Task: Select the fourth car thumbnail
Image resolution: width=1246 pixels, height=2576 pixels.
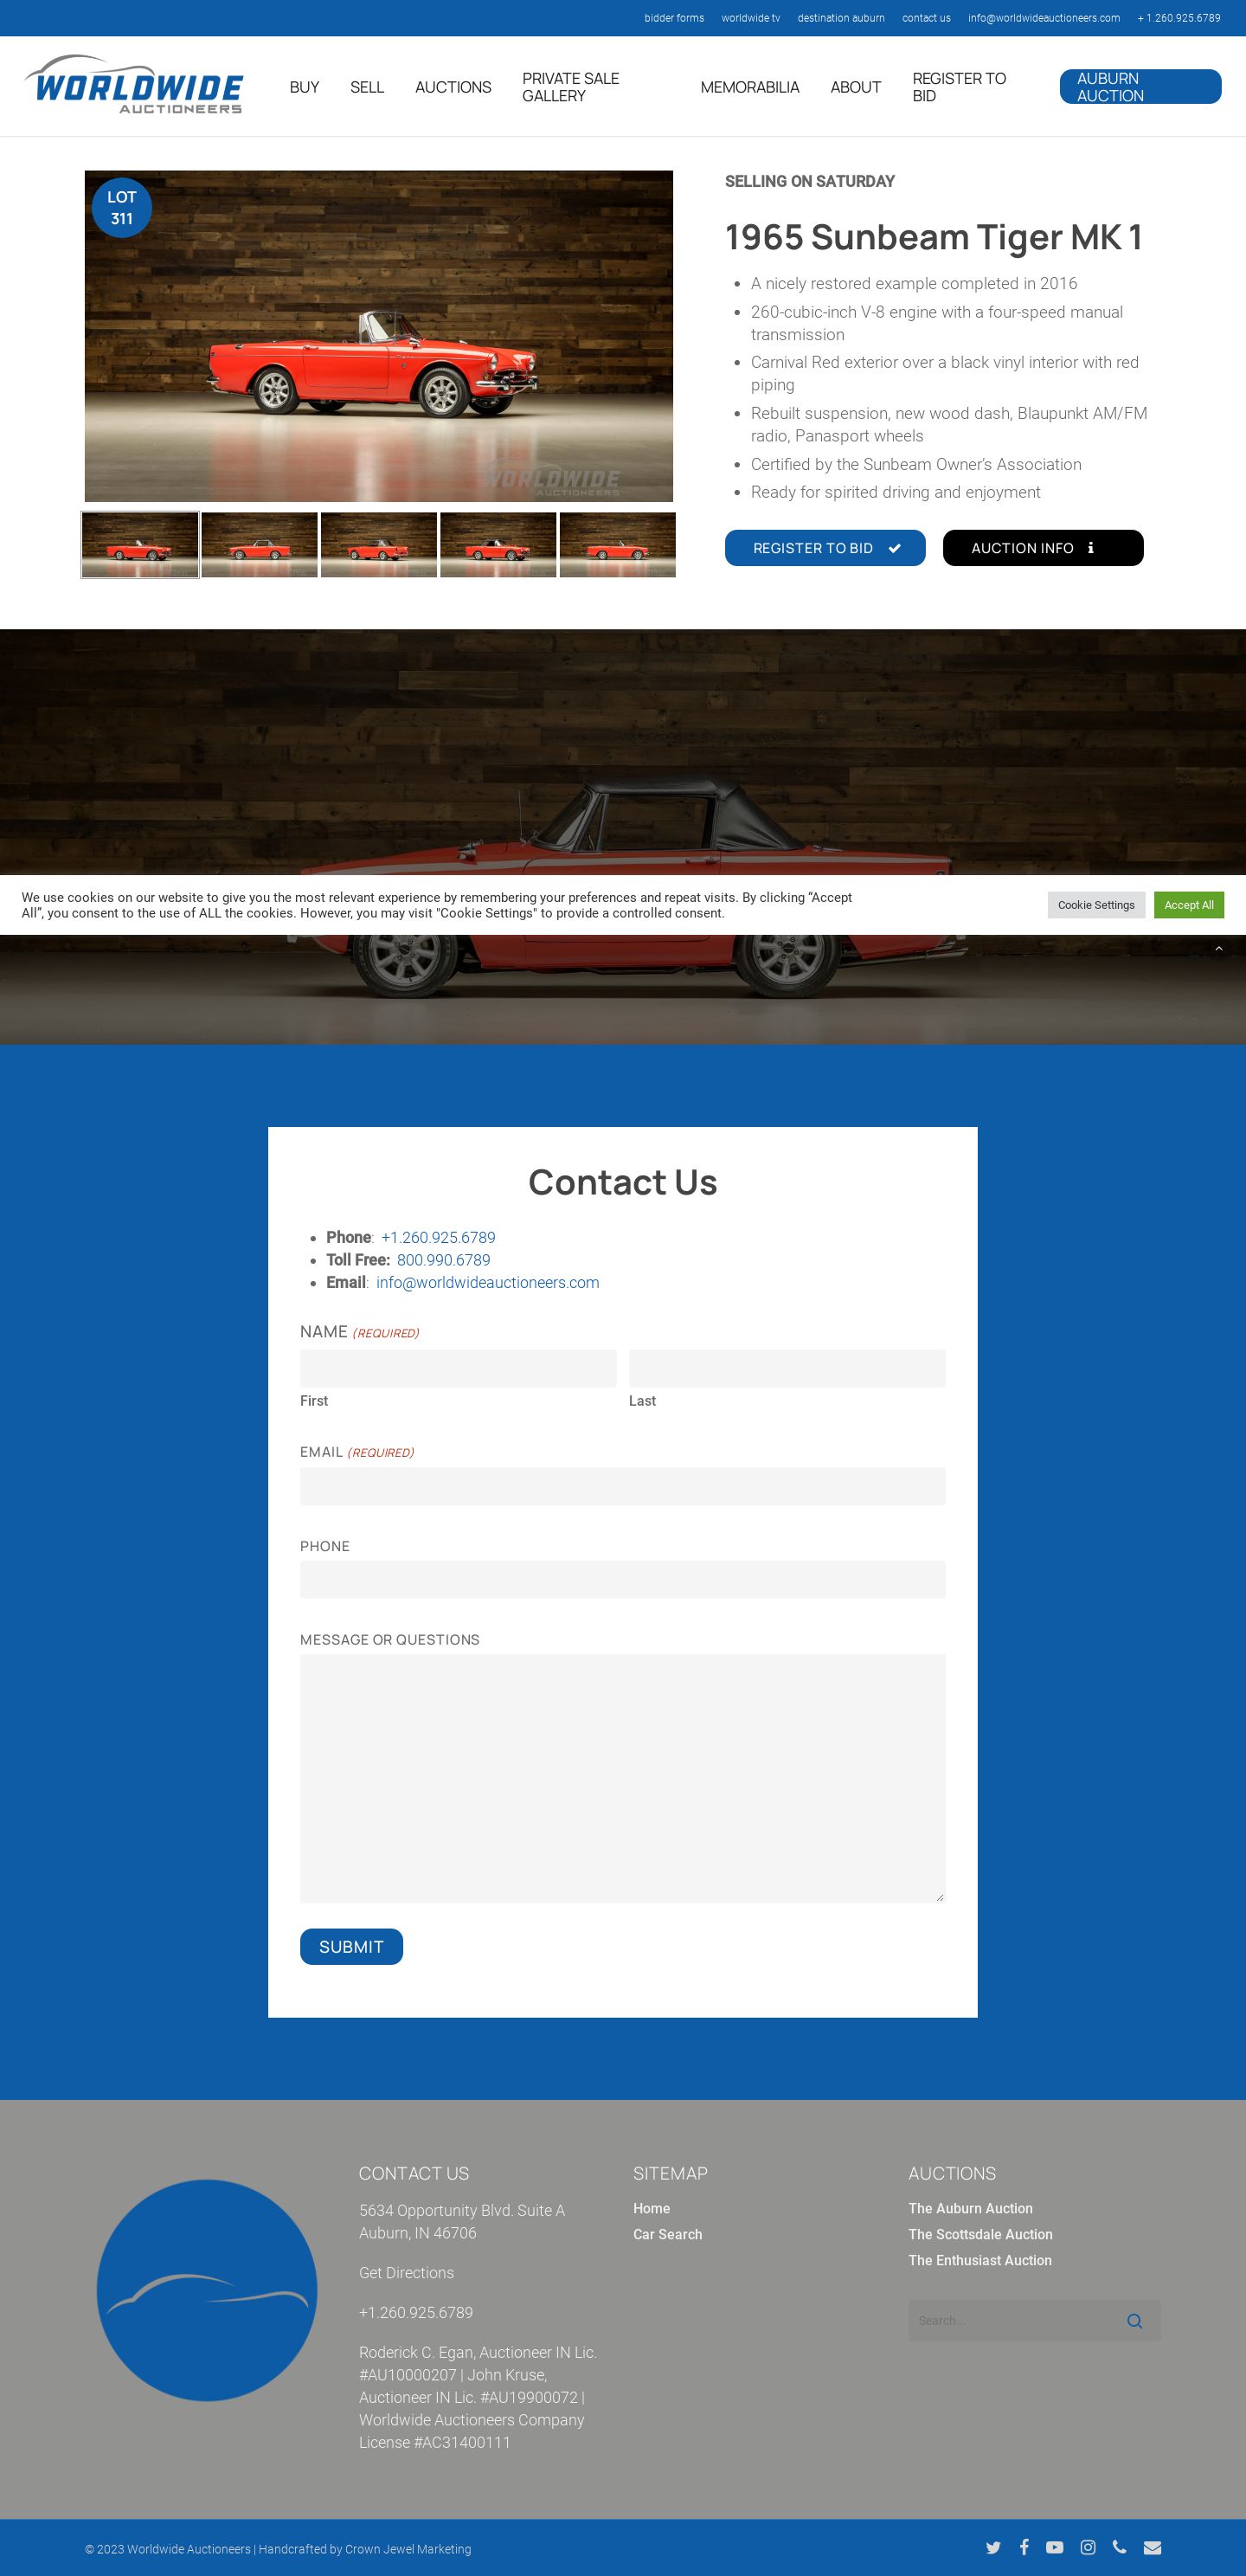Action: pyautogui.click(x=498, y=545)
